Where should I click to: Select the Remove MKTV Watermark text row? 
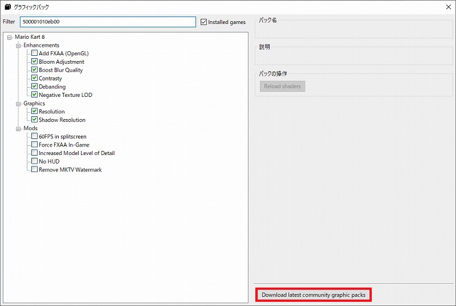coord(70,170)
